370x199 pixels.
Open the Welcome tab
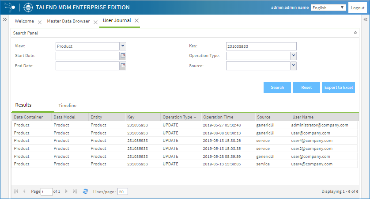coord(24,21)
